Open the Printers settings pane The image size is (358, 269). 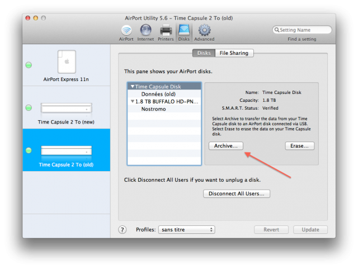(x=166, y=33)
